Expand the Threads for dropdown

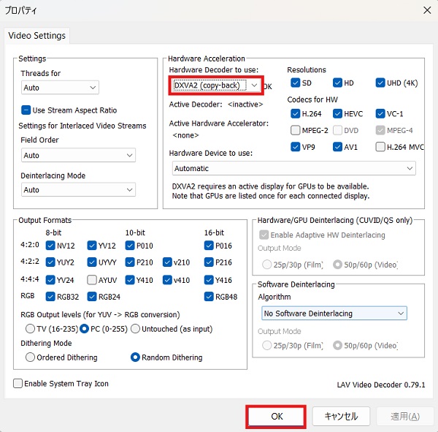click(x=60, y=88)
